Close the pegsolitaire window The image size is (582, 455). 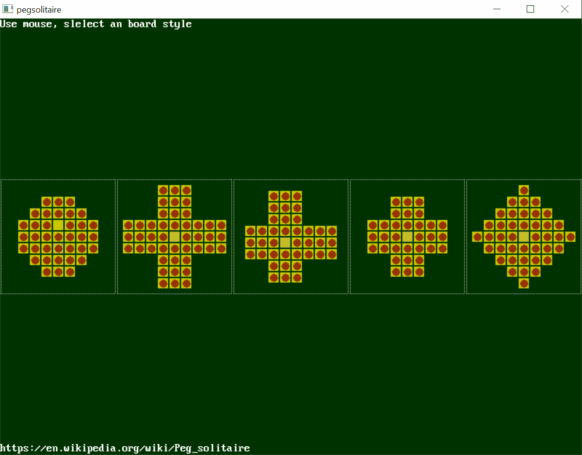click(x=565, y=9)
